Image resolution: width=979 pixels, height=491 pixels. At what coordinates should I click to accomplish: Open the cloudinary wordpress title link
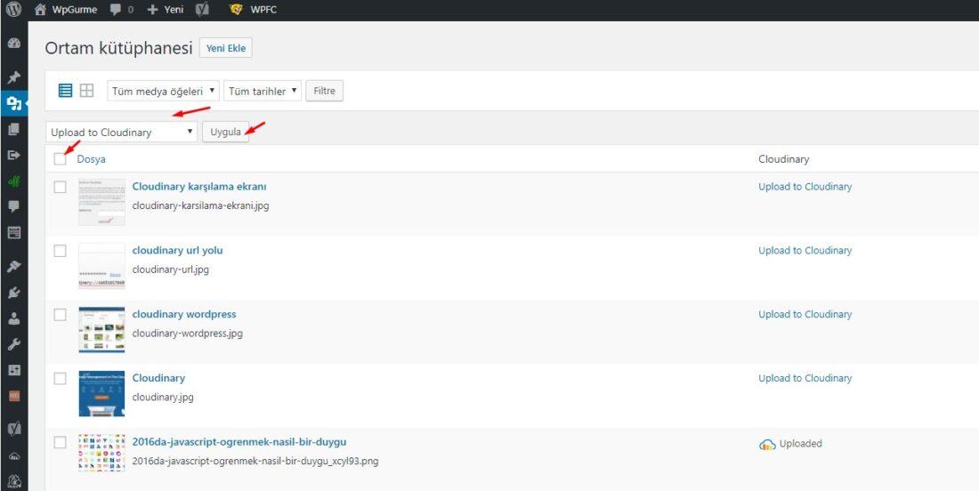[x=184, y=314]
